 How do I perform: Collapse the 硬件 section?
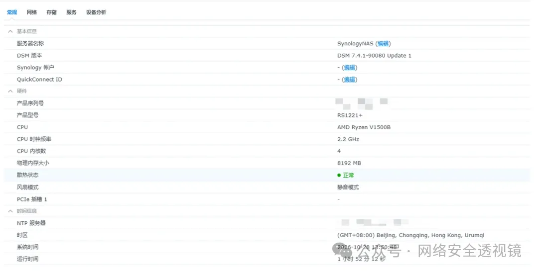point(10,91)
